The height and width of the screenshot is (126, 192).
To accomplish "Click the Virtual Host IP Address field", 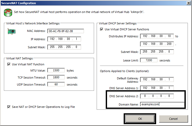I will tap(64, 39).
